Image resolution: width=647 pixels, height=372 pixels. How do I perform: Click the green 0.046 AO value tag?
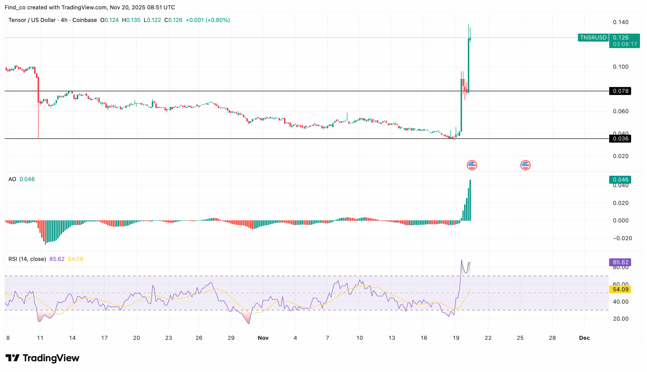pyautogui.click(x=620, y=180)
